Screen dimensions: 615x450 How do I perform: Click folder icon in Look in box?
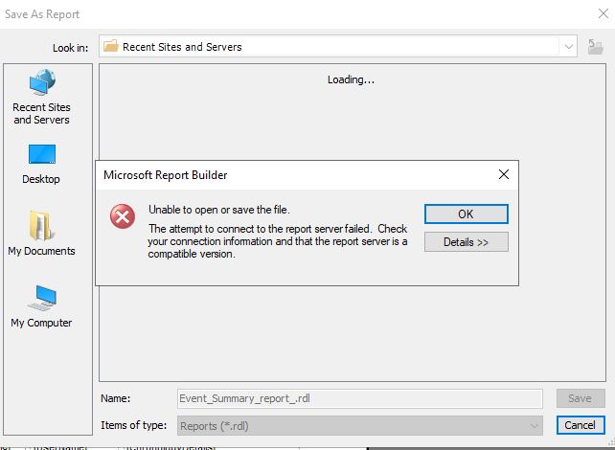pyautogui.click(x=110, y=46)
